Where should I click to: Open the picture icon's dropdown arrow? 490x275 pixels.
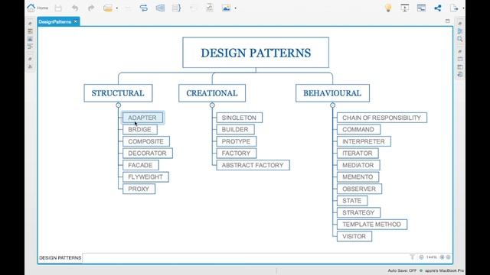(x=235, y=8)
